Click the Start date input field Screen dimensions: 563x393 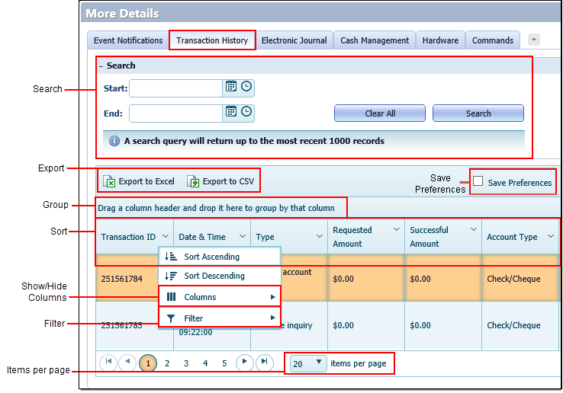coord(176,88)
